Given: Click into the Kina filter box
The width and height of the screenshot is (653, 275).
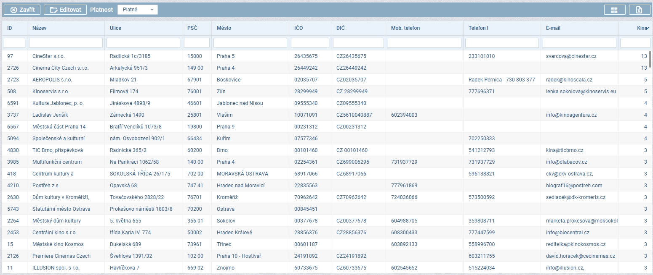Looking at the screenshot, I should [x=635, y=43].
